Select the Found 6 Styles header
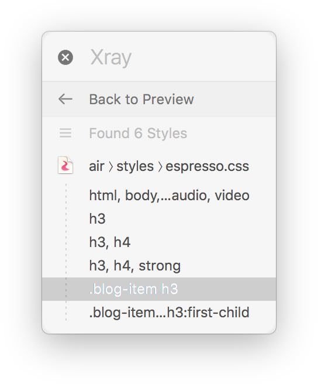 point(138,133)
